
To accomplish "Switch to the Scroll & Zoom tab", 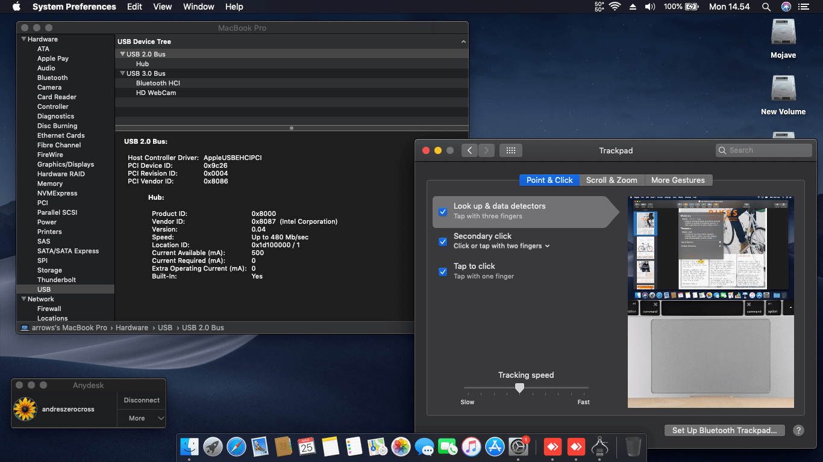I will [x=612, y=180].
